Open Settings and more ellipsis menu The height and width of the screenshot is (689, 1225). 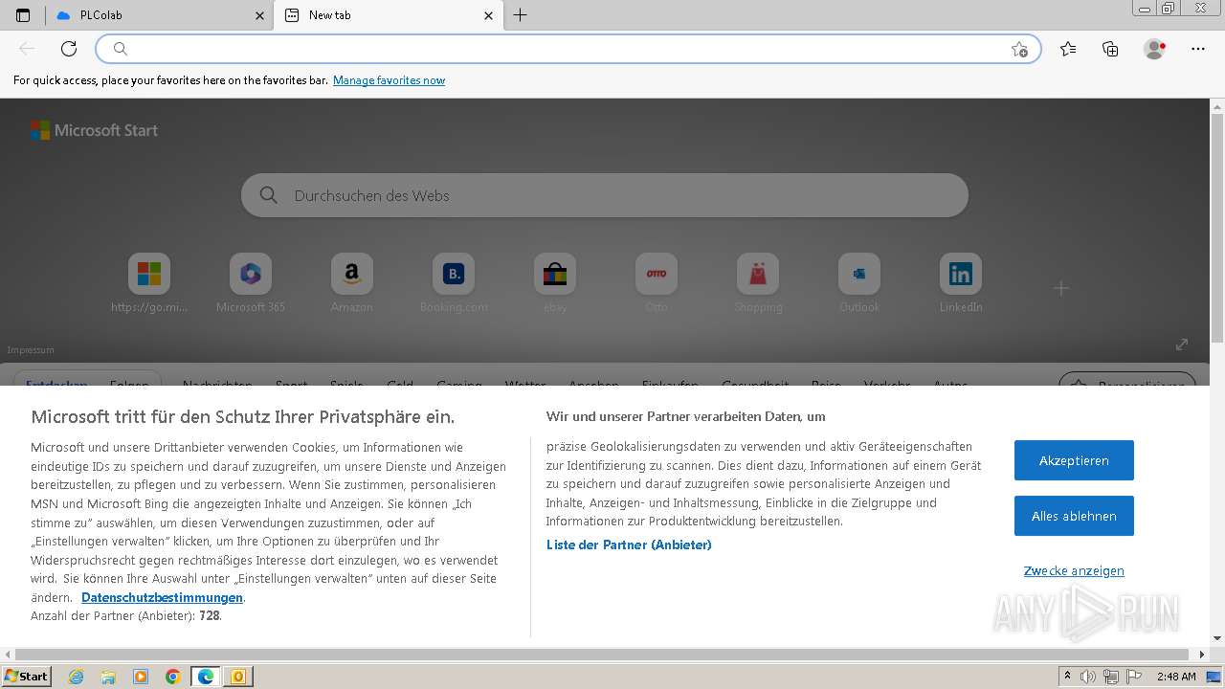(x=1198, y=49)
